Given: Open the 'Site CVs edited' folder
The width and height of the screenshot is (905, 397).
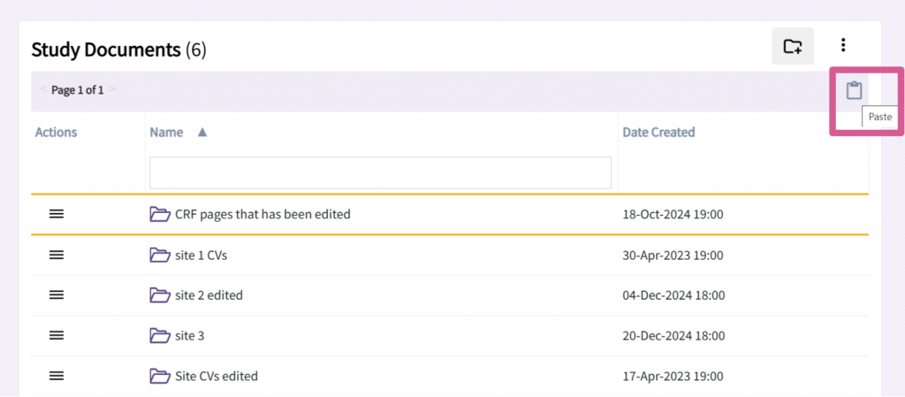Looking at the screenshot, I should 217,376.
